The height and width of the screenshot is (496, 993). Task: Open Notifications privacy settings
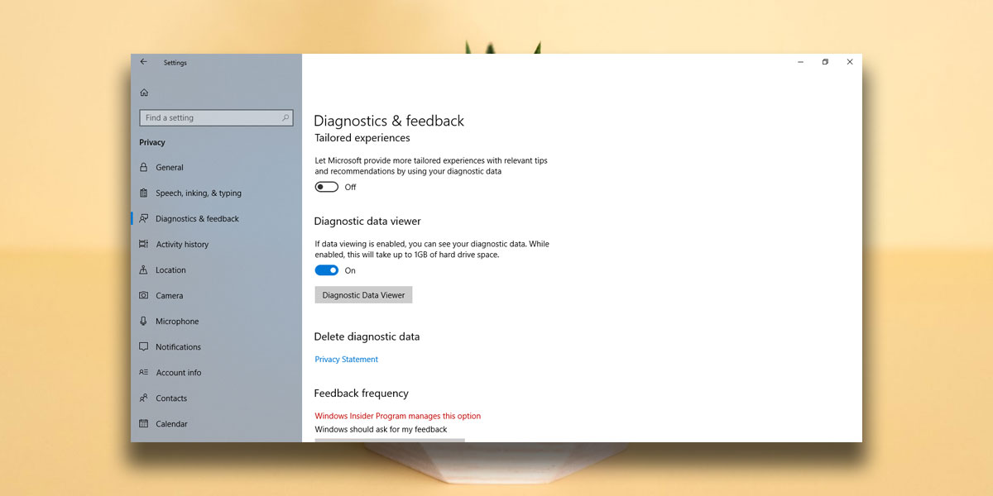point(216,346)
